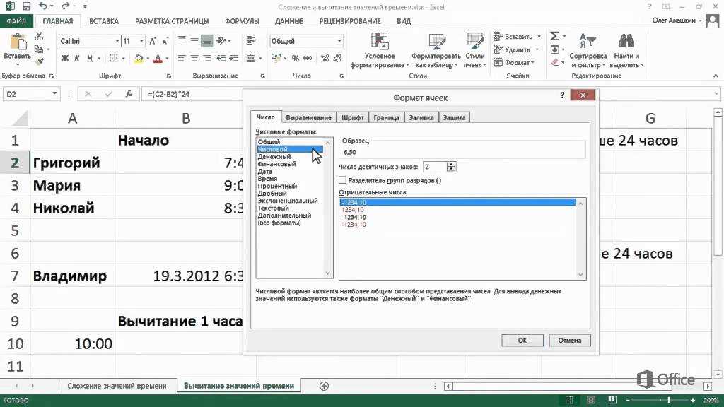This screenshot has width=724, height=407.
Task: Open the Граница tab in dialog
Action: coord(386,118)
